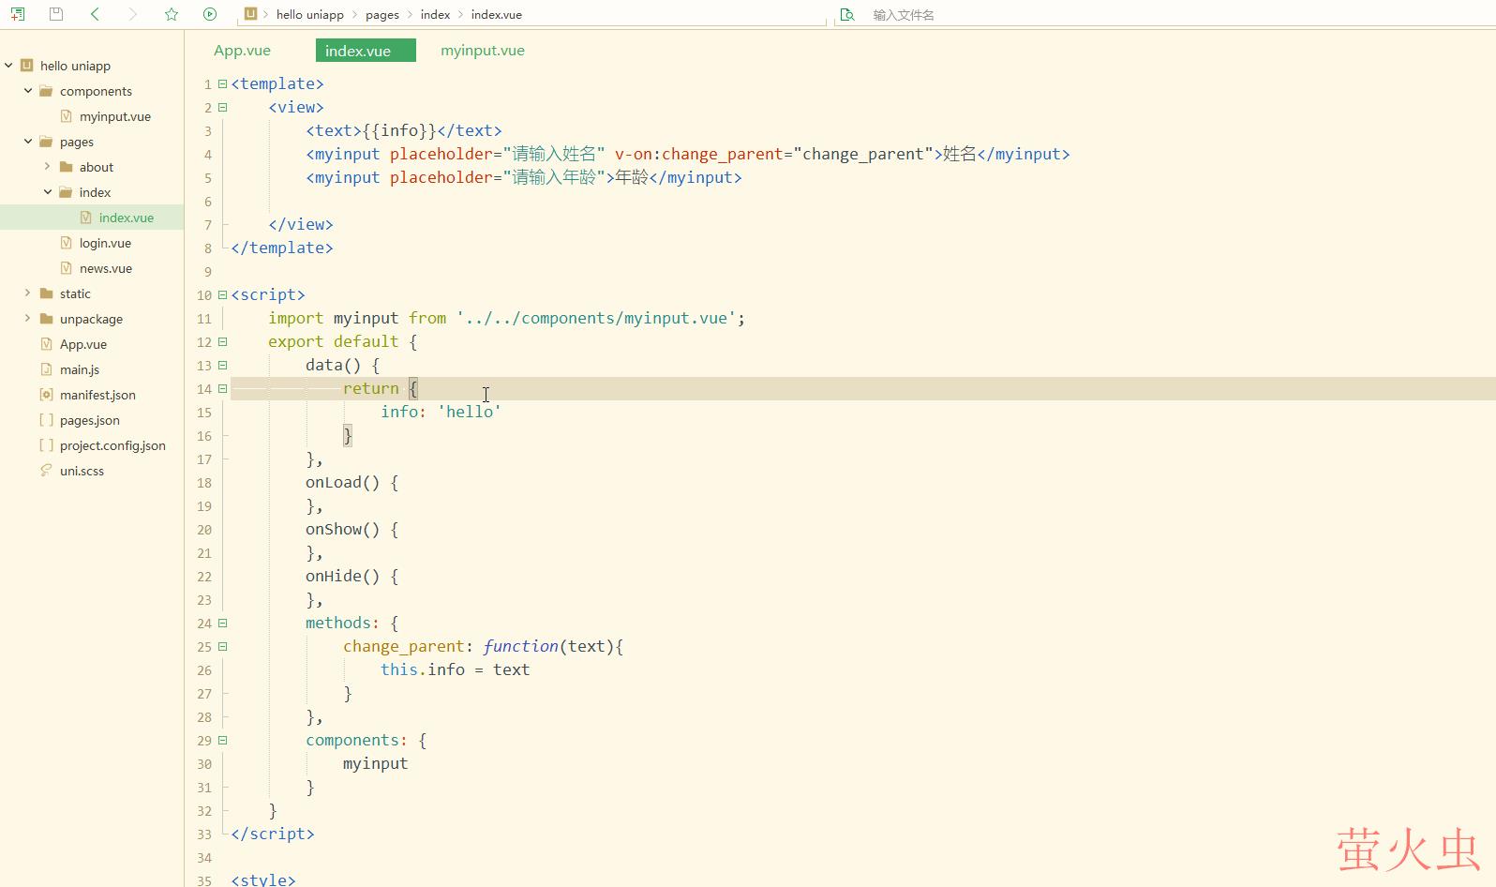
Task: Click the login.vue file icon
Action: point(66,243)
